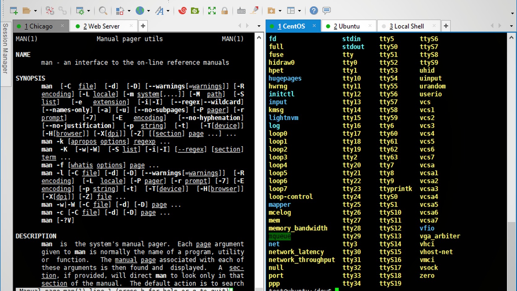The width and height of the screenshot is (517, 291).
Task: Close the 1 Chicago tab
Action: 62,26
